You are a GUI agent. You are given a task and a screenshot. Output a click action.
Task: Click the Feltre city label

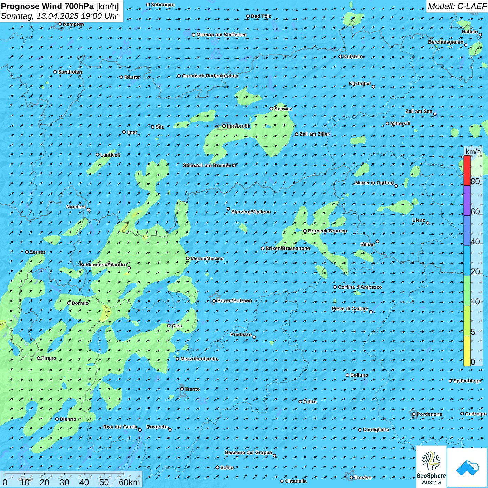coord(310,402)
